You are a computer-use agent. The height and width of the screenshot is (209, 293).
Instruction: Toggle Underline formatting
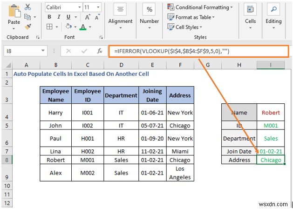click(x=68, y=17)
